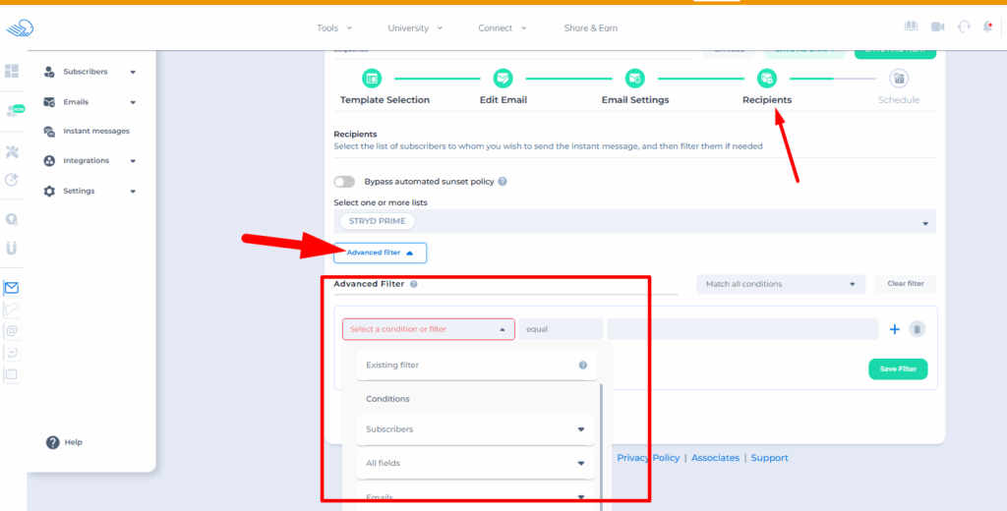Open the Select a condition or filter dropdown
Viewport: 1007px width, 511px height.
[428, 329]
